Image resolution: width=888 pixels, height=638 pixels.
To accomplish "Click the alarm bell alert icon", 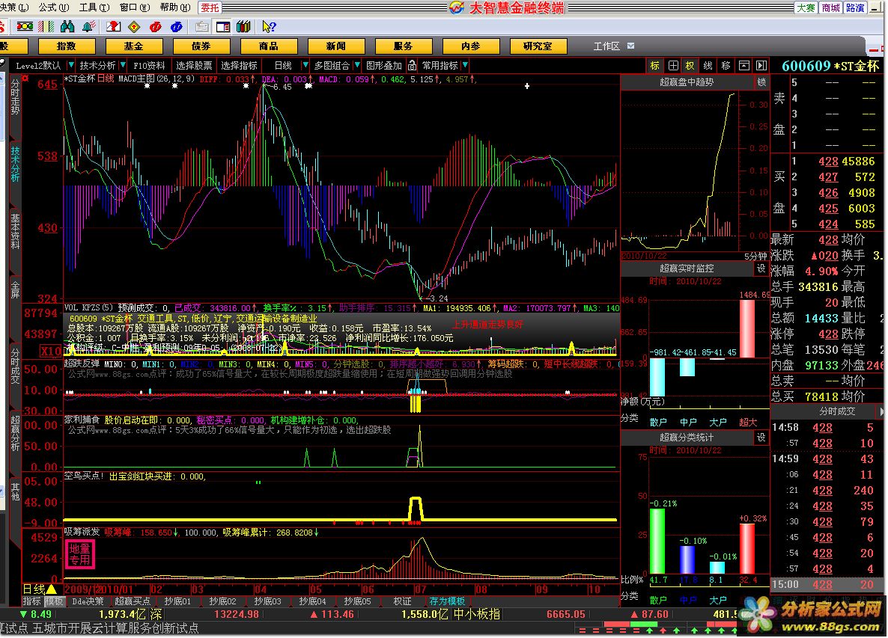I will [x=89, y=27].
